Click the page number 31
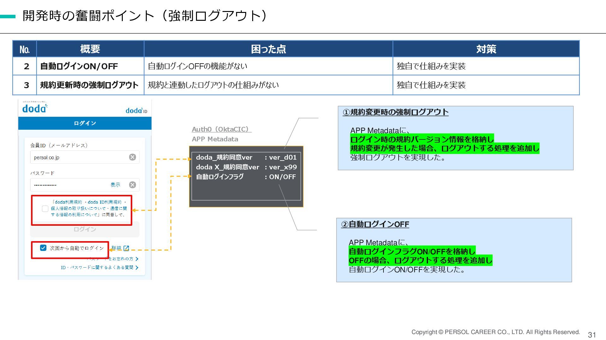 click(592, 335)
